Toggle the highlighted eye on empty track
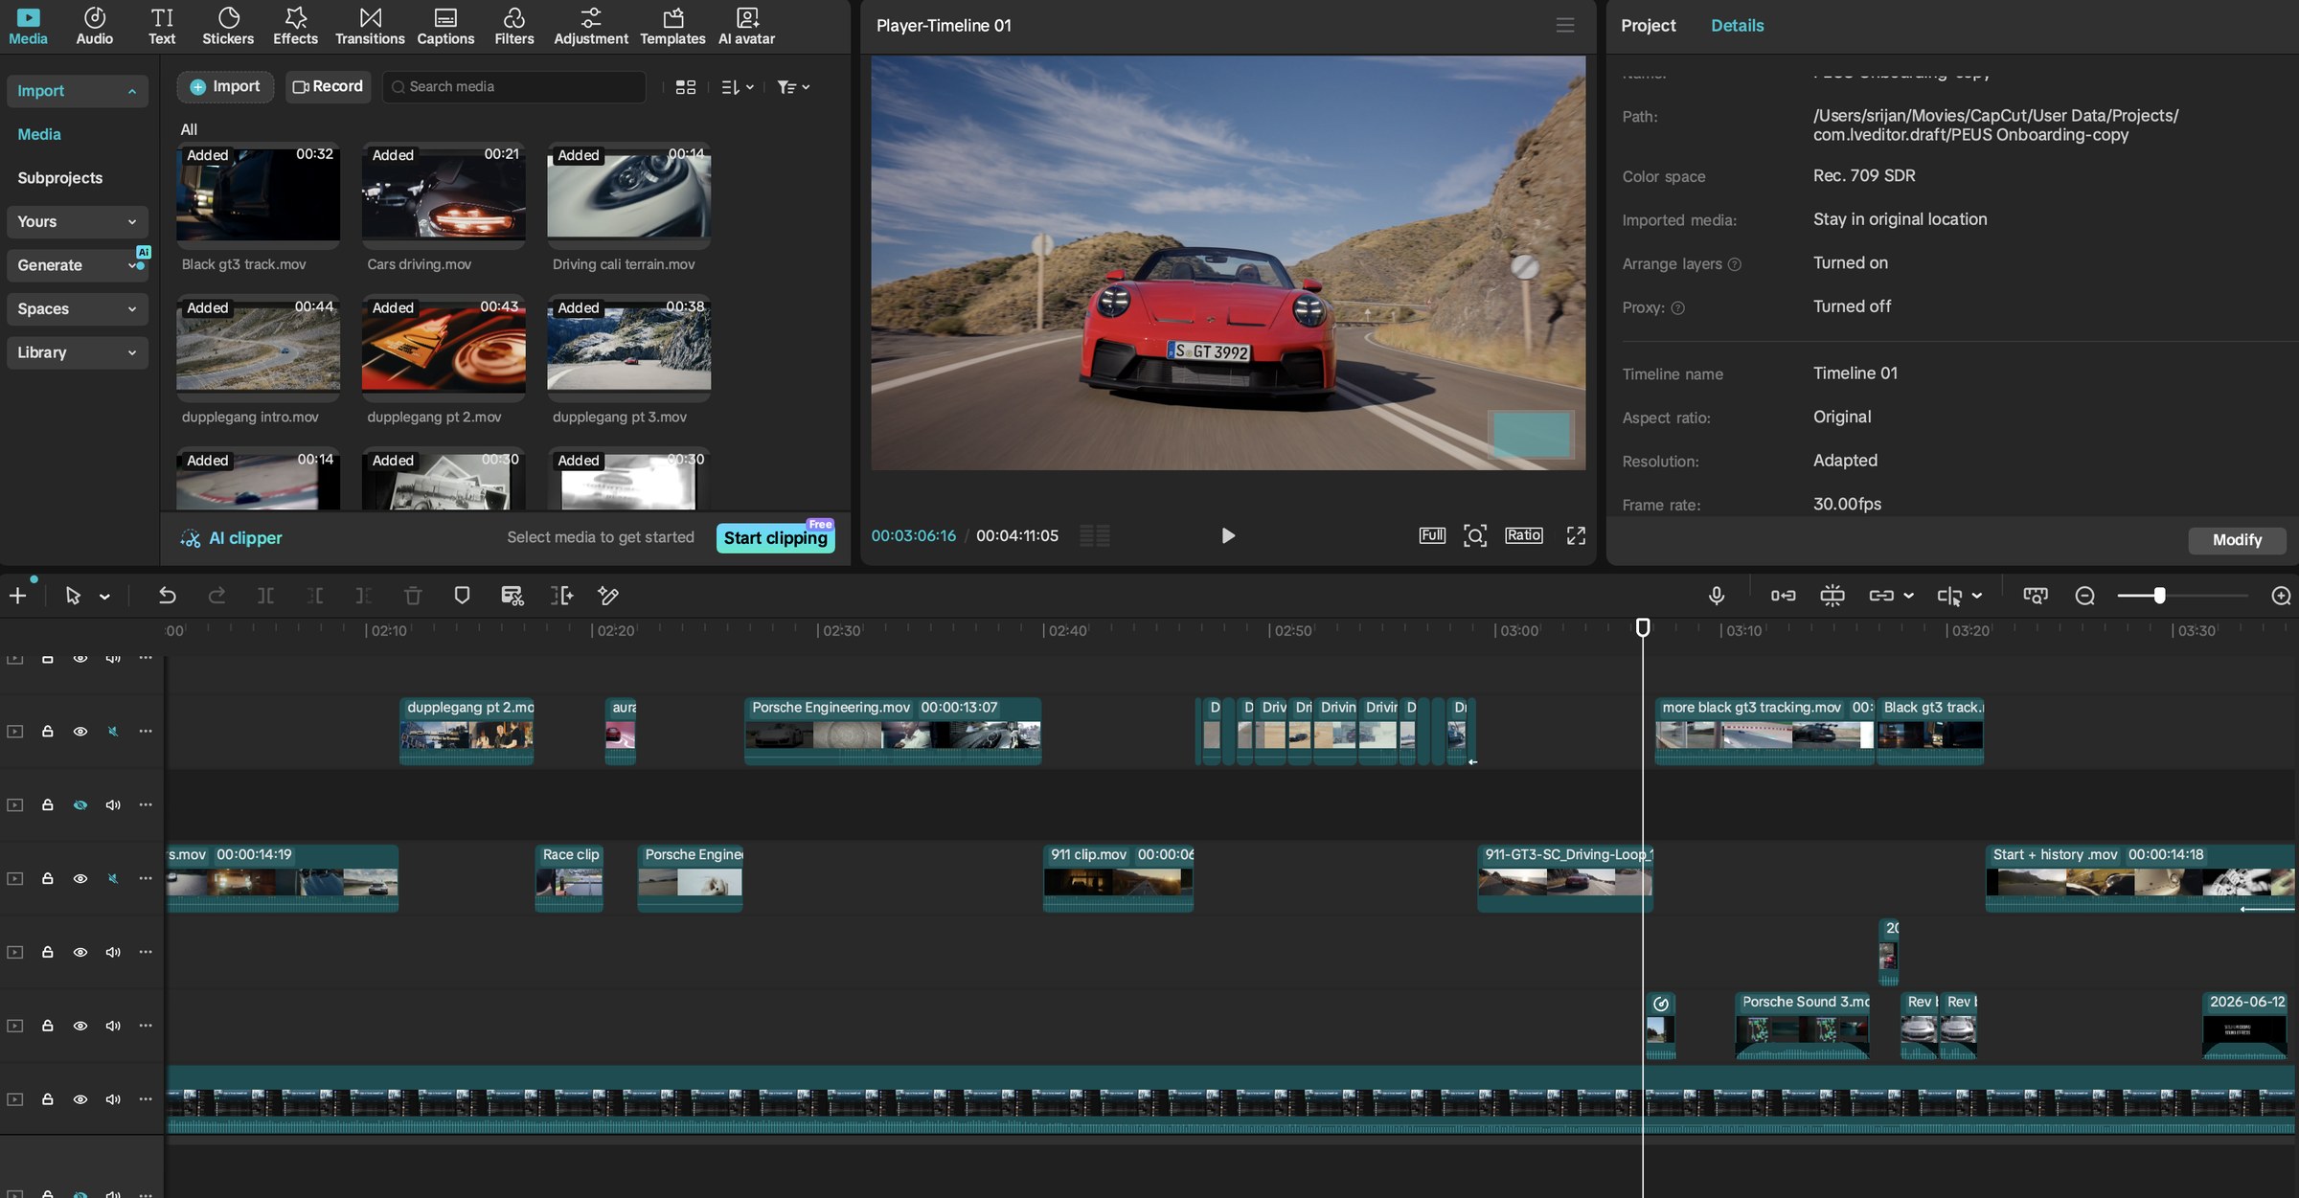 click(x=80, y=805)
